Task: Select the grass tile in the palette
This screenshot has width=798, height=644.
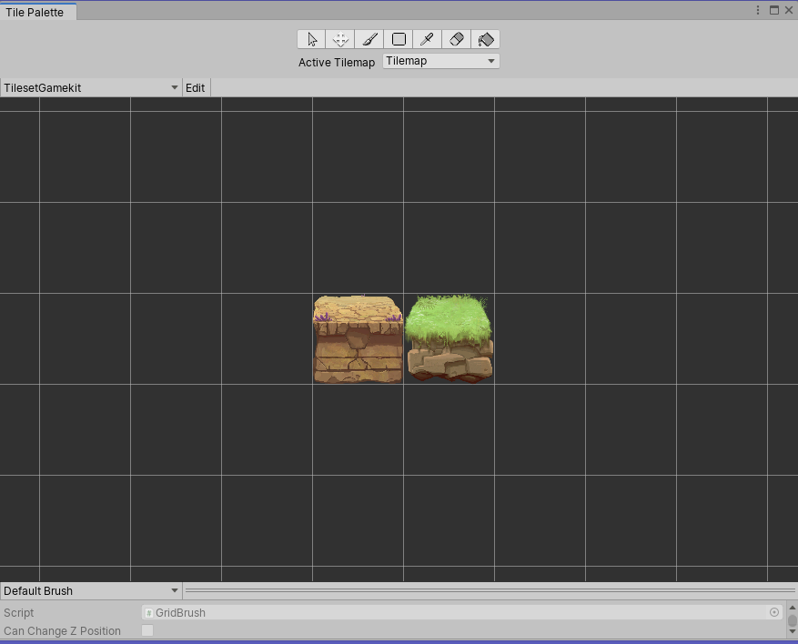Action: click(449, 337)
